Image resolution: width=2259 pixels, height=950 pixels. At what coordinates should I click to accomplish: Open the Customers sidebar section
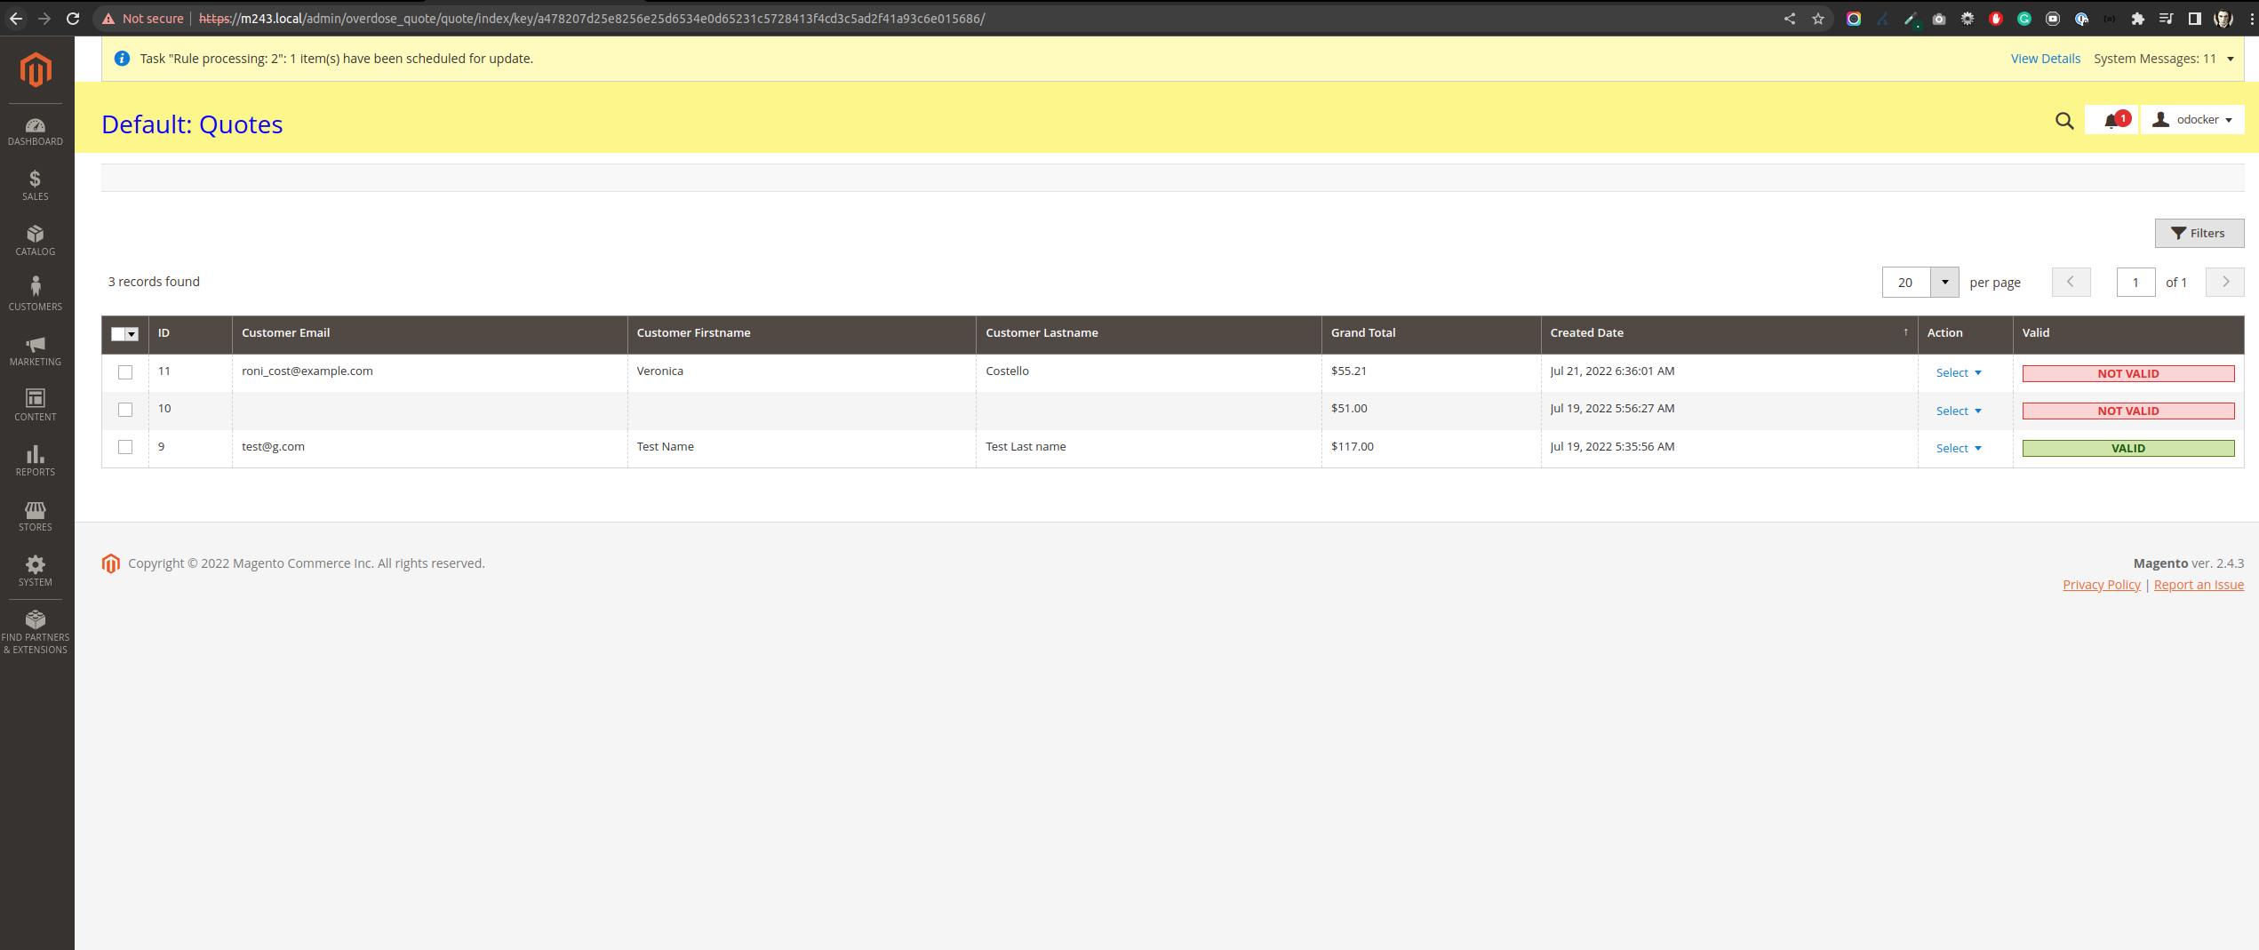point(36,295)
